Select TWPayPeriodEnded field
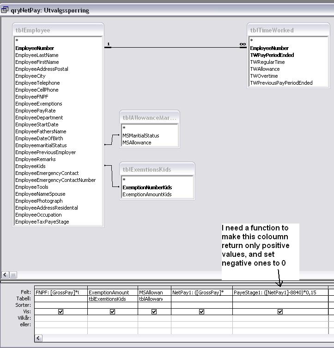 288,55
